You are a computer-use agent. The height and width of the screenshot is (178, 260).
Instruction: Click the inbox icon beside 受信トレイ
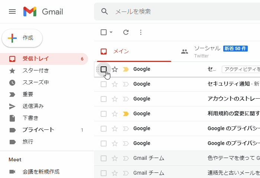[x=12, y=59]
